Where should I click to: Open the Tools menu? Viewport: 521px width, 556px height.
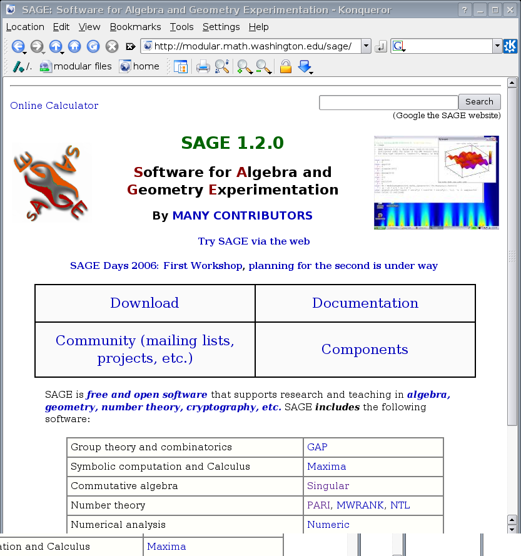tap(181, 27)
